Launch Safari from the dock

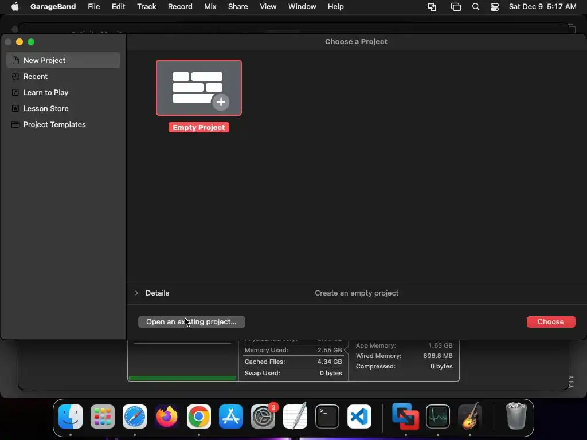coord(135,417)
